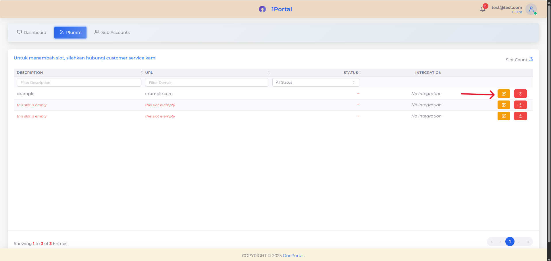Sort table by Status column
Image resolution: width=551 pixels, height=261 pixels.
[360, 73]
